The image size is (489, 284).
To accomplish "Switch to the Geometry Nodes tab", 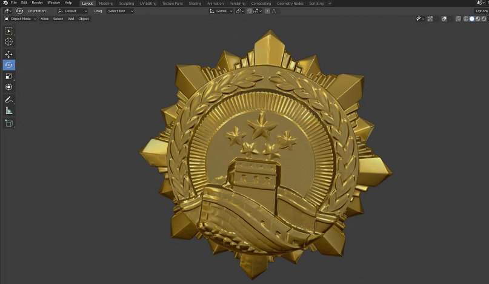I will (x=290, y=4).
